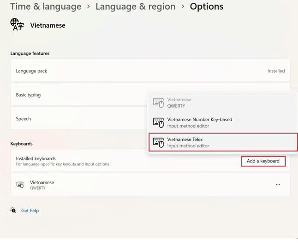Go back to Time & language breadcrumb
The image size is (298, 245).
[45, 7]
